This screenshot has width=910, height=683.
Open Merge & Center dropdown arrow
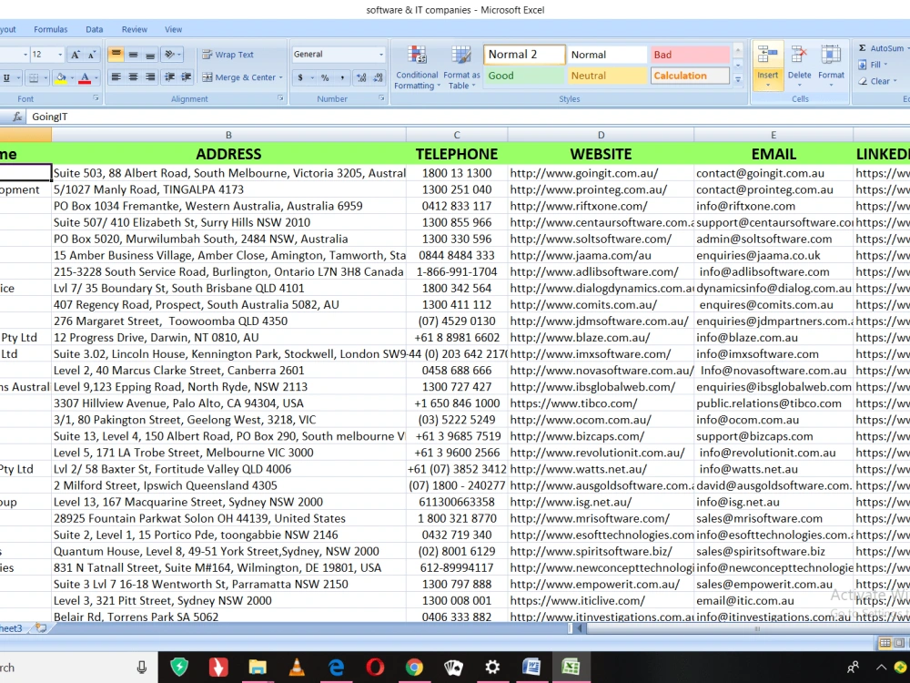[x=281, y=77]
